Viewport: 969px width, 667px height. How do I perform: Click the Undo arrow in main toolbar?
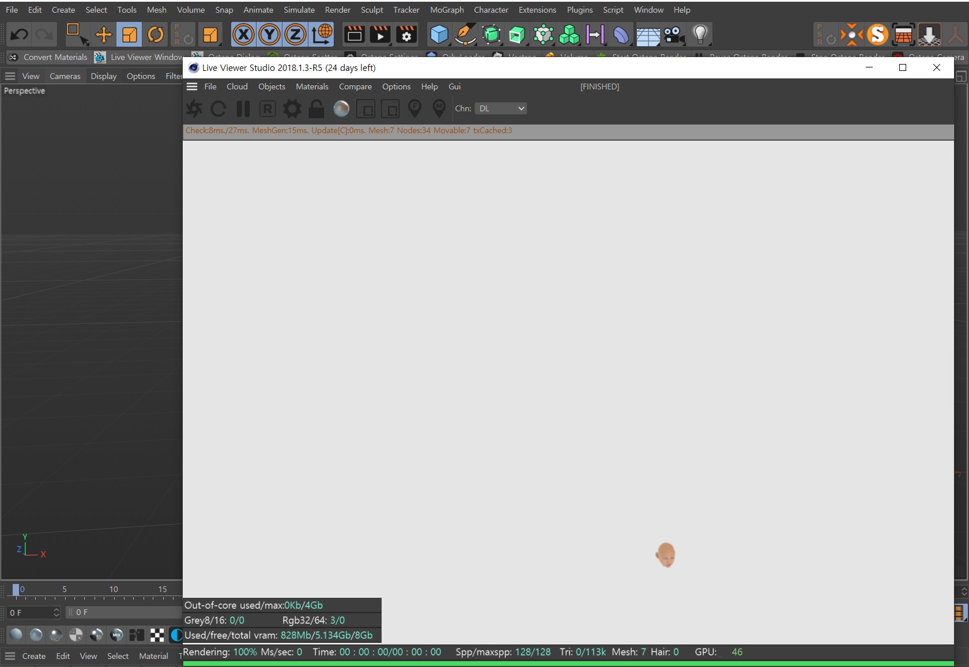19,35
